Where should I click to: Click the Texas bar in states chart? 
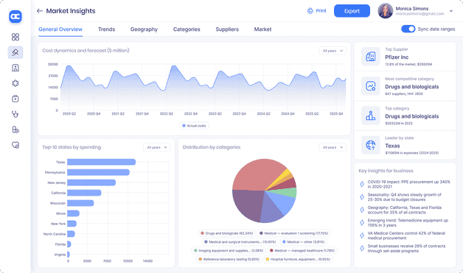point(101,162)
